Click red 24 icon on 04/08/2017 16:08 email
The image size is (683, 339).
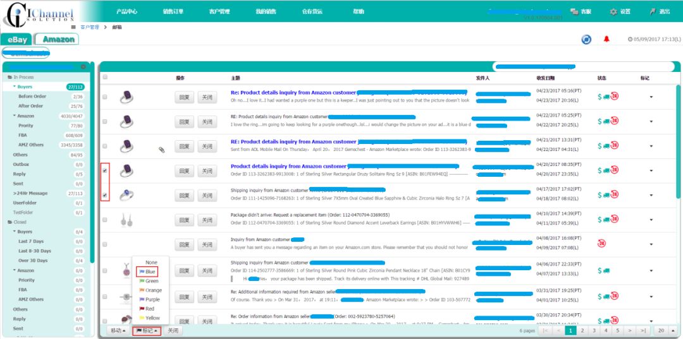coord(601,244)
